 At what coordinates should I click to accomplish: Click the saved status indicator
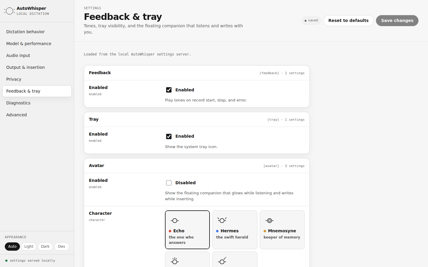point(311,20)
